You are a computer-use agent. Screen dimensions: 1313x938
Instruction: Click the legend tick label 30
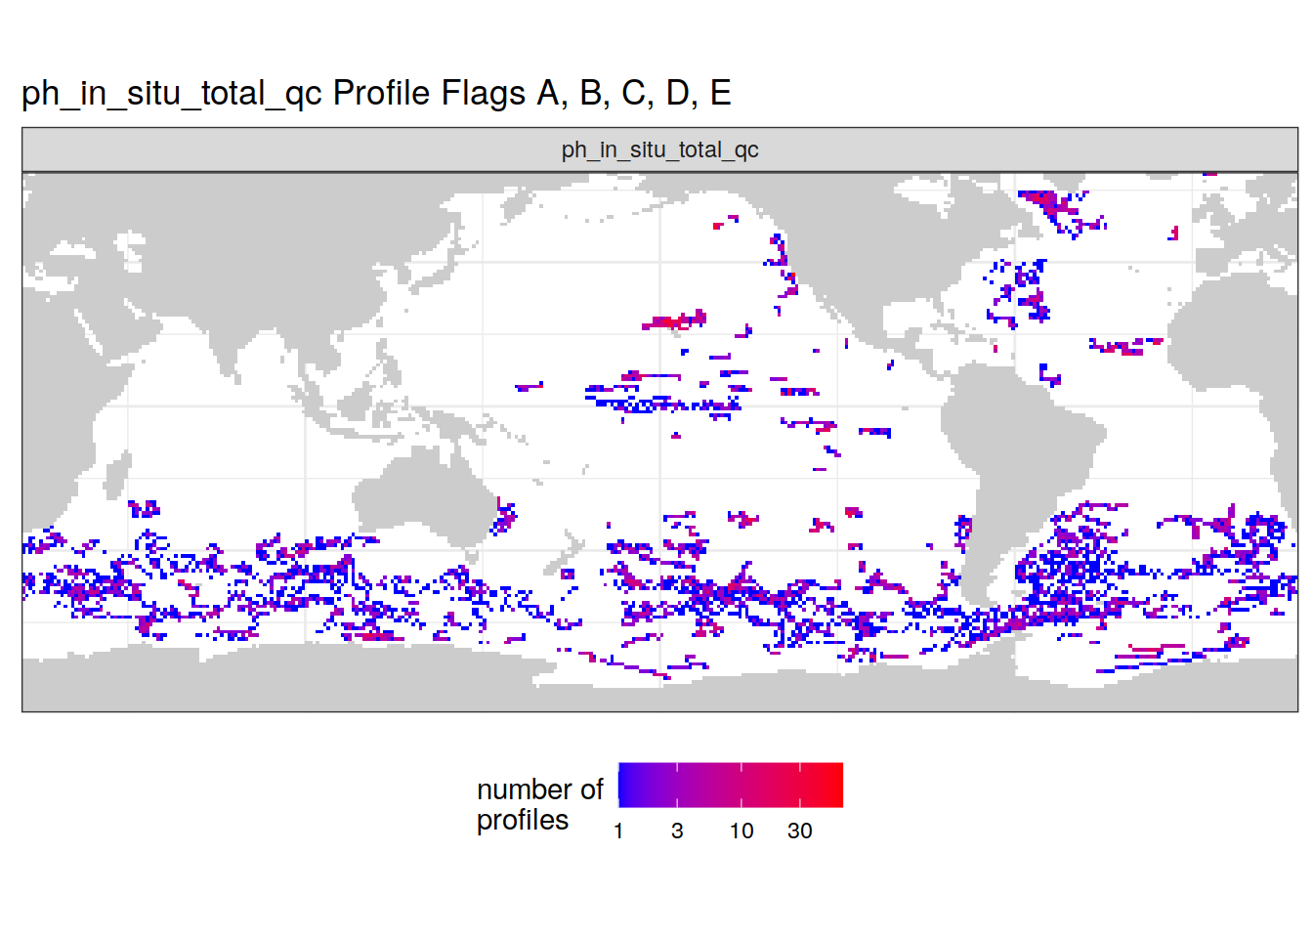tap(800, 831)
